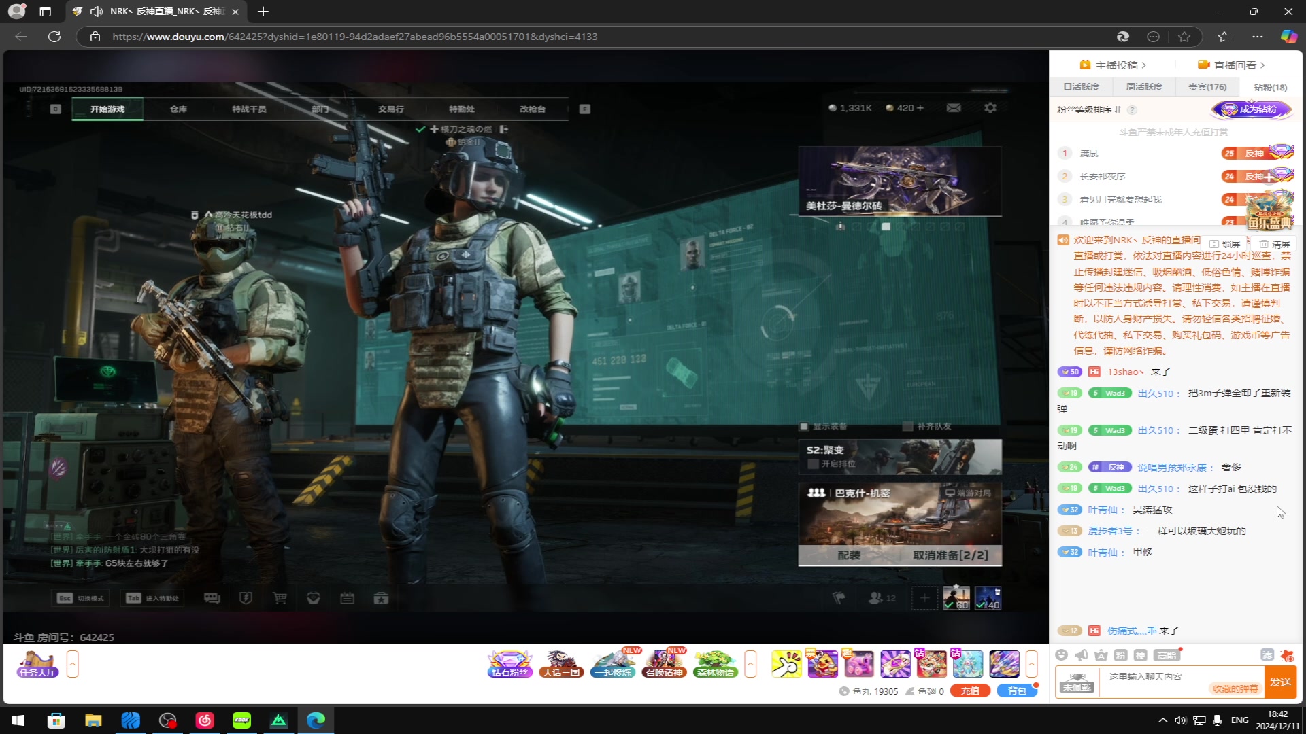Toggle the 锁屏 chat lock option
Screen dimensions: 1306x734
click(1225, 244)
